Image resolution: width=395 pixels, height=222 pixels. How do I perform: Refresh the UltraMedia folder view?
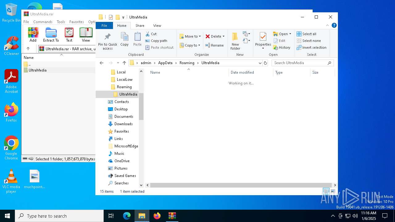265,63
